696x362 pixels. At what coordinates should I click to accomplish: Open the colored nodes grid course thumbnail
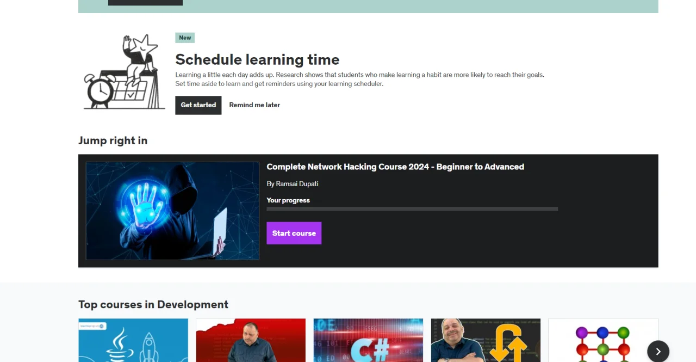click(x=603, y=340)
